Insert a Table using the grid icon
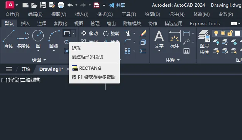The width and height of the screenshot is (242, 140). pyautogui.click(x=186, y=51)
